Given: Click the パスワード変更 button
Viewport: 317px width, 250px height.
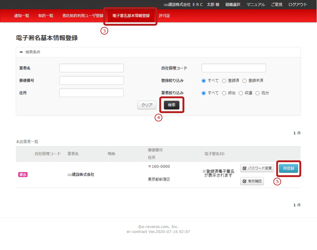Looking at the screenshot, I should [x=257, y=168].
